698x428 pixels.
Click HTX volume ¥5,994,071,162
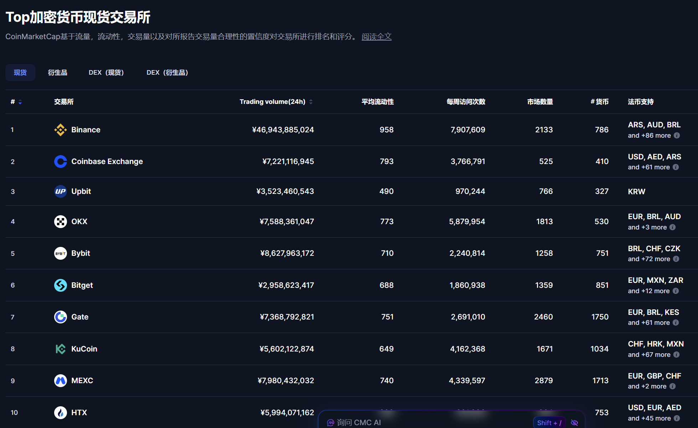[287, 413]
